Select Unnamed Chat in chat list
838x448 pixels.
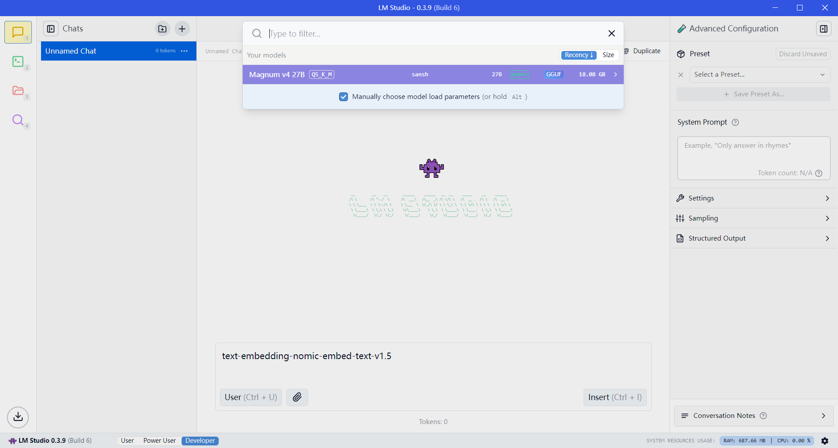(x=119, y=51)
